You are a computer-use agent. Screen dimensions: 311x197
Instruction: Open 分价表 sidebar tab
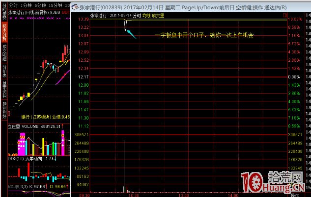(4, 71)
